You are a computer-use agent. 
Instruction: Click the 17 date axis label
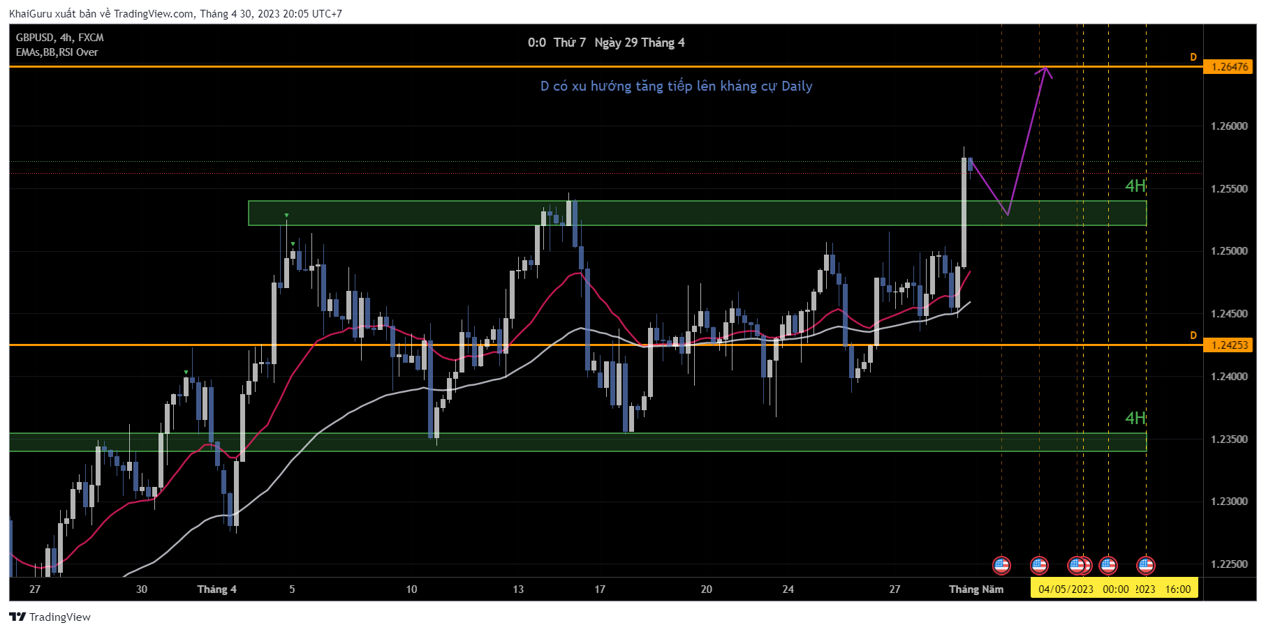pos(600,589)
